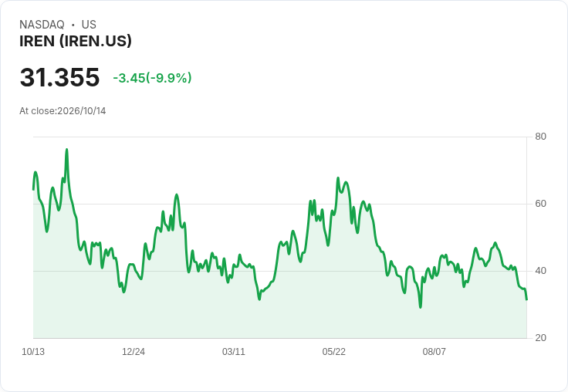This screenshot has height=392, width=568.
Task: Click the -3.45(-9.9%) change value
Action: pos(152,78)
